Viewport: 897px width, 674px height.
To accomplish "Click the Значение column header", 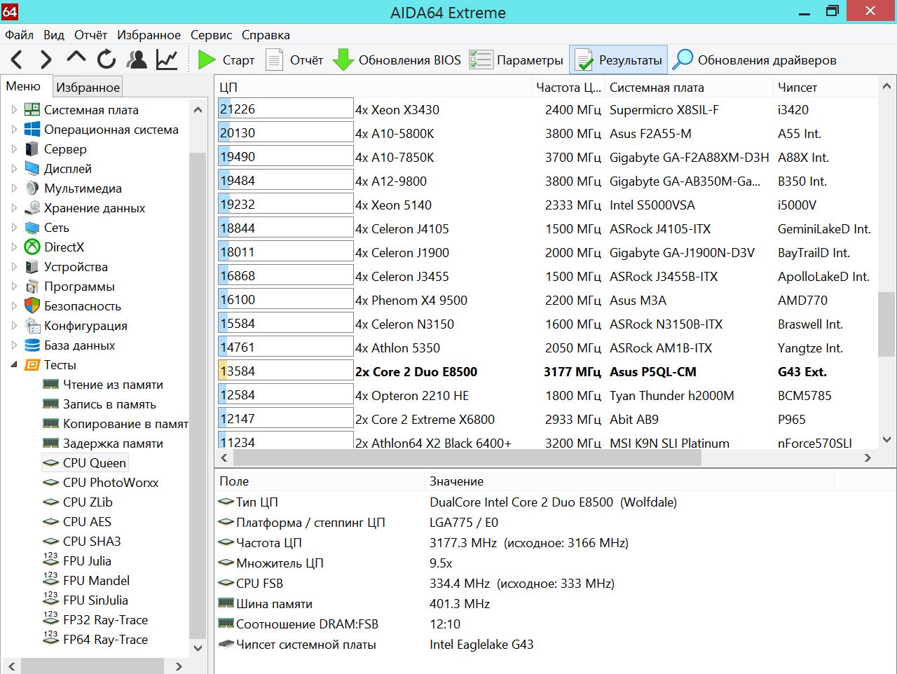I will 629,481.
